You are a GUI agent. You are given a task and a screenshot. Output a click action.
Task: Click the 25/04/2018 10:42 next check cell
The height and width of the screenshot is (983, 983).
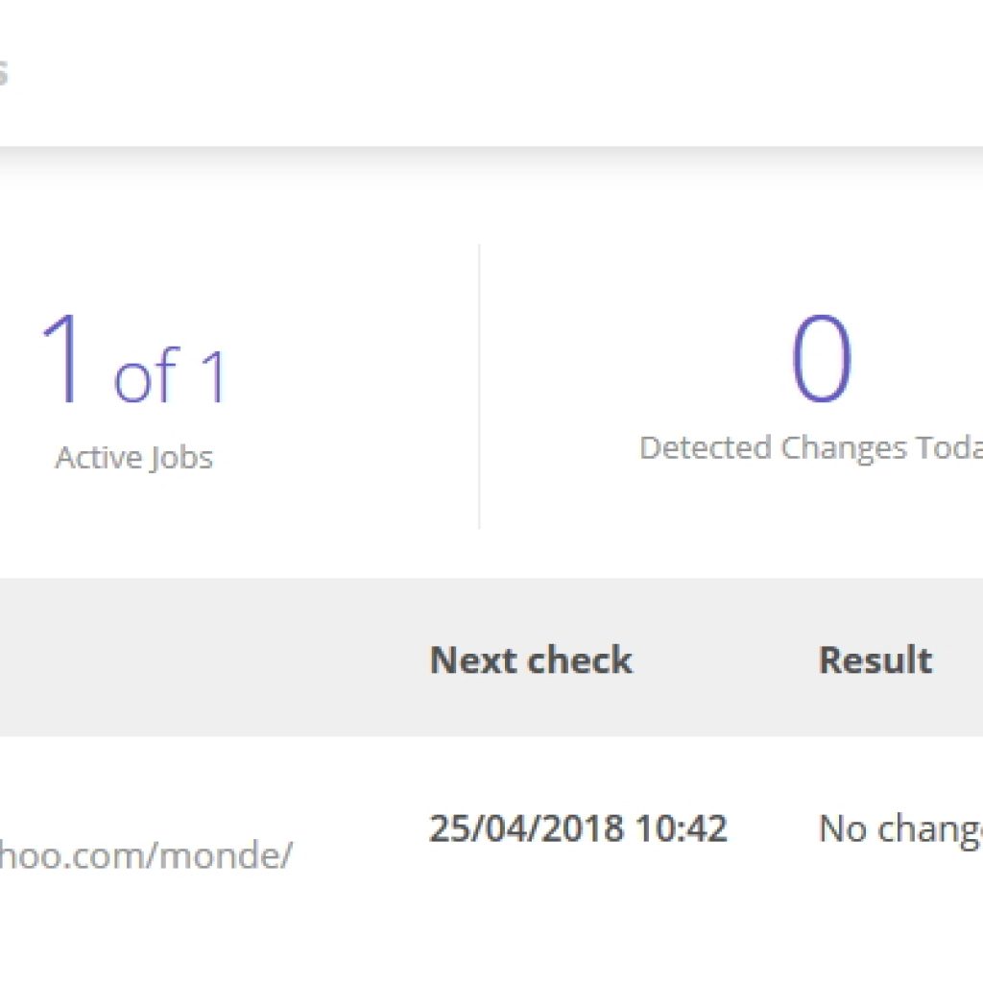pos(577,828)
